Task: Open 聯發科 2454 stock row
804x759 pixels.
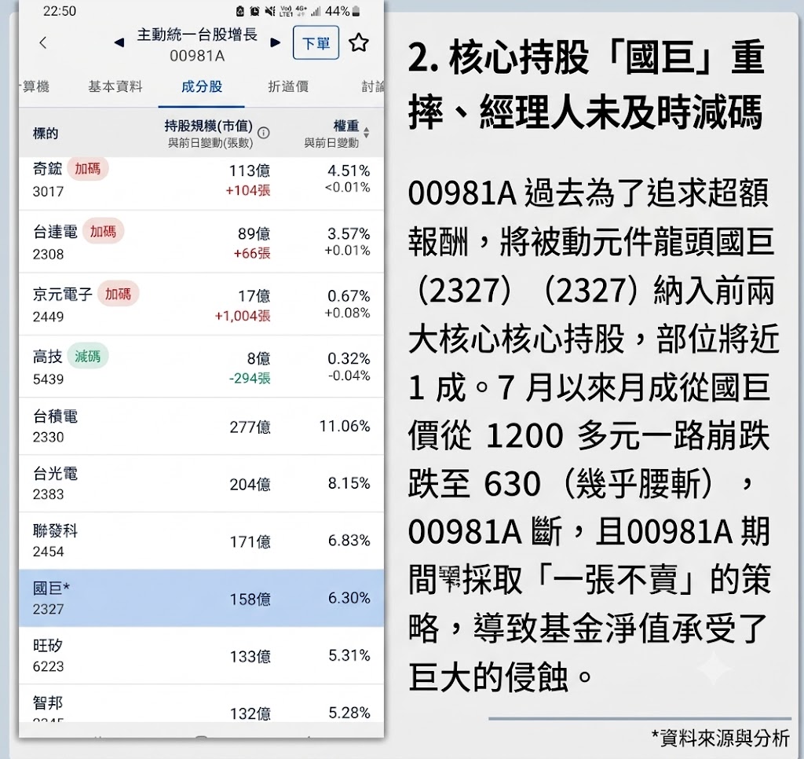Action: 202,541
